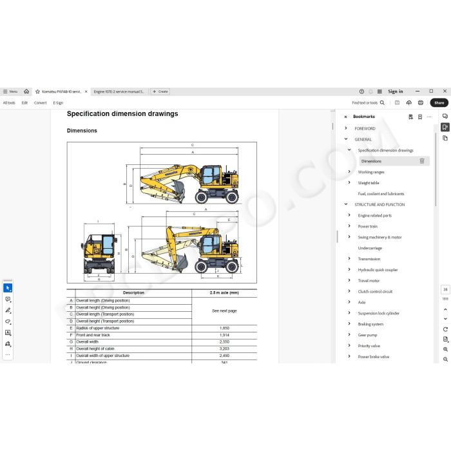Open the Edit menu
Image resolution: width=451 pixels, height=451 pixels.
click(x=24, y=102)
